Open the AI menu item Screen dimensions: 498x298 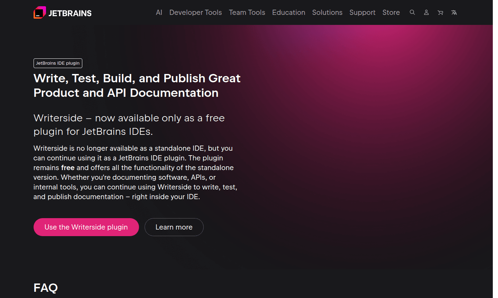point(159,12)
